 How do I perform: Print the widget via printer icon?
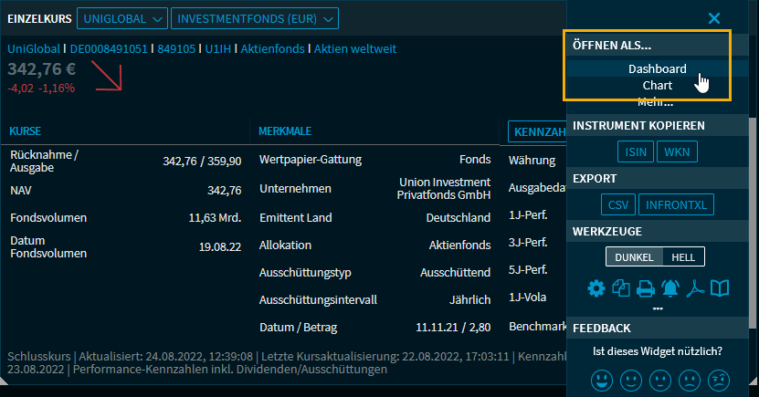click(x=646, y=289)
